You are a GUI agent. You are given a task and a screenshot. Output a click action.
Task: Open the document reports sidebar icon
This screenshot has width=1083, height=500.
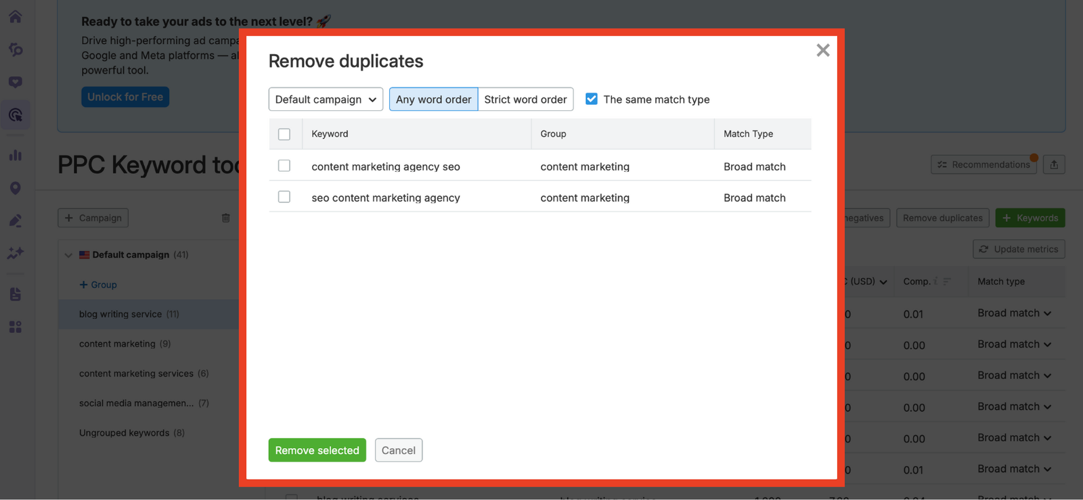pyautogui.click(x=15, y=294)
